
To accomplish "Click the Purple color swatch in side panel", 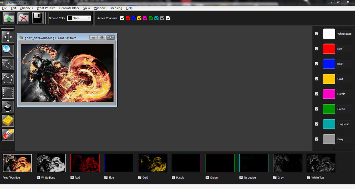I will [x=329, y=94].
